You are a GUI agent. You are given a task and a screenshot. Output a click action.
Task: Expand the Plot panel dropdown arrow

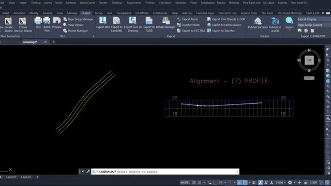[94, 36]
